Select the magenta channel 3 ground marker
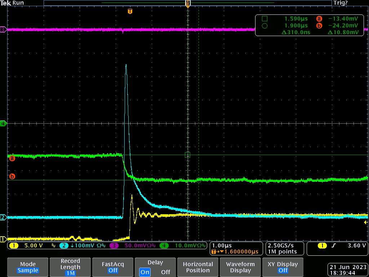The width and height of the screenshot is (369, 277). tap(3, 30)
